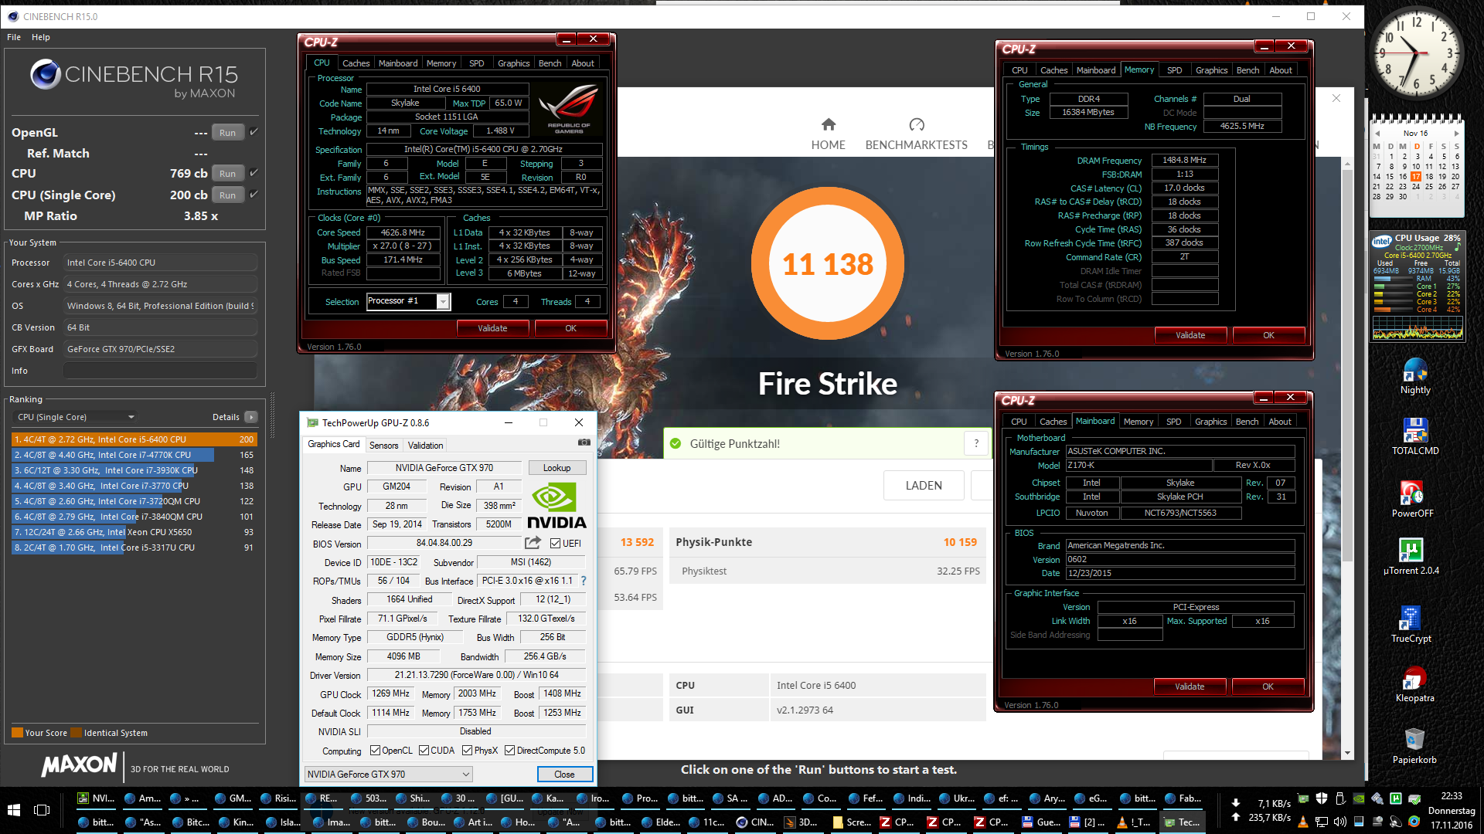Click the valid score green check icon
The width and height of the screenshot is (1484, 834).
676,443
